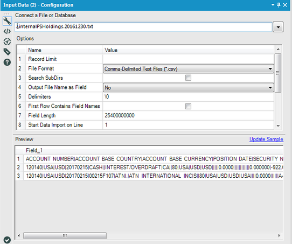Open the XML view icon
292x244 pixels.
[7, 31]
